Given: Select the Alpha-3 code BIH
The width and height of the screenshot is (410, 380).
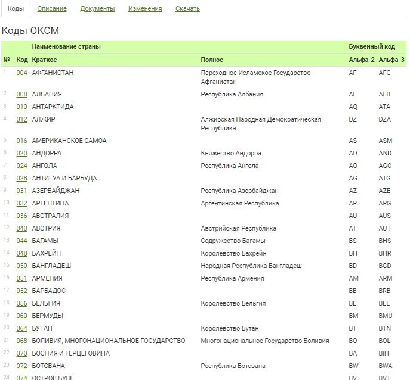Looking at the screenshot, I should pyautogui.click(x=384, y=354).
